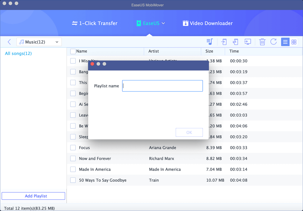Image resolution: width=303 pixels, height=211 pixels.
Task: Select the Now and Forever checkbox
Action: (73, 158)
